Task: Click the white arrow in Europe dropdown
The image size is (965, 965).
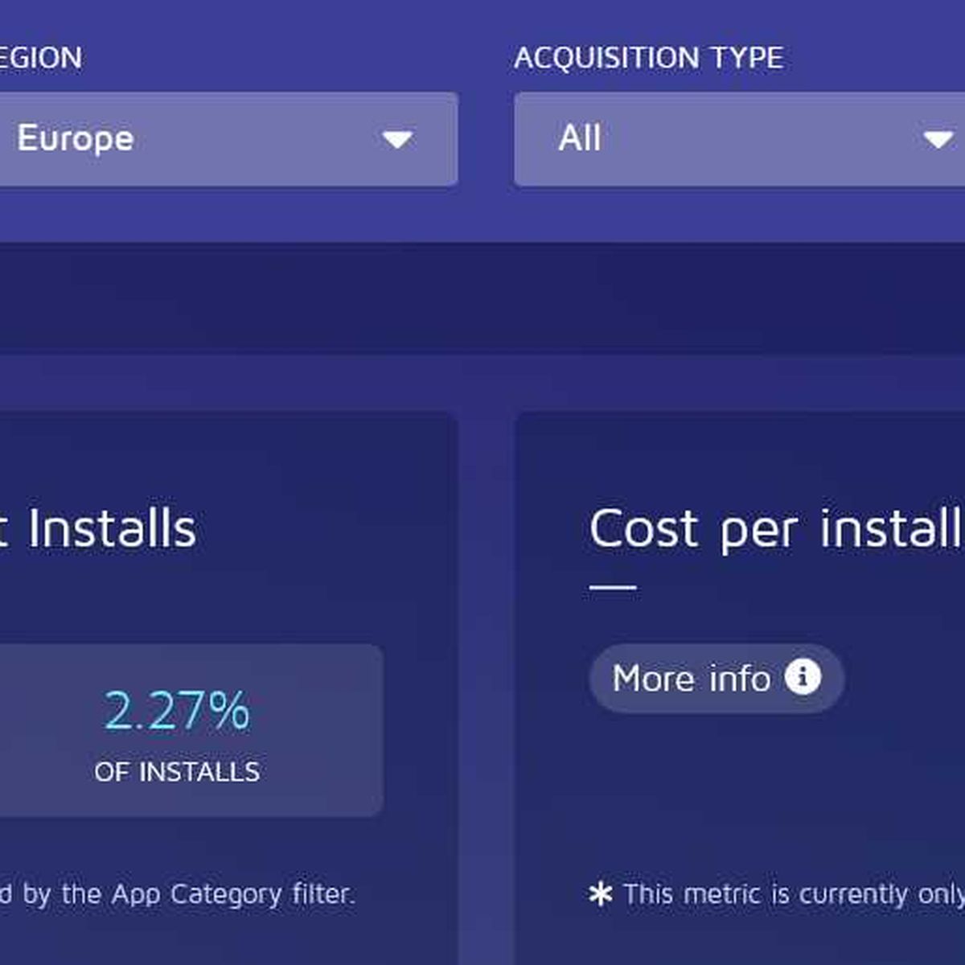Action: [x=397, y=140]
